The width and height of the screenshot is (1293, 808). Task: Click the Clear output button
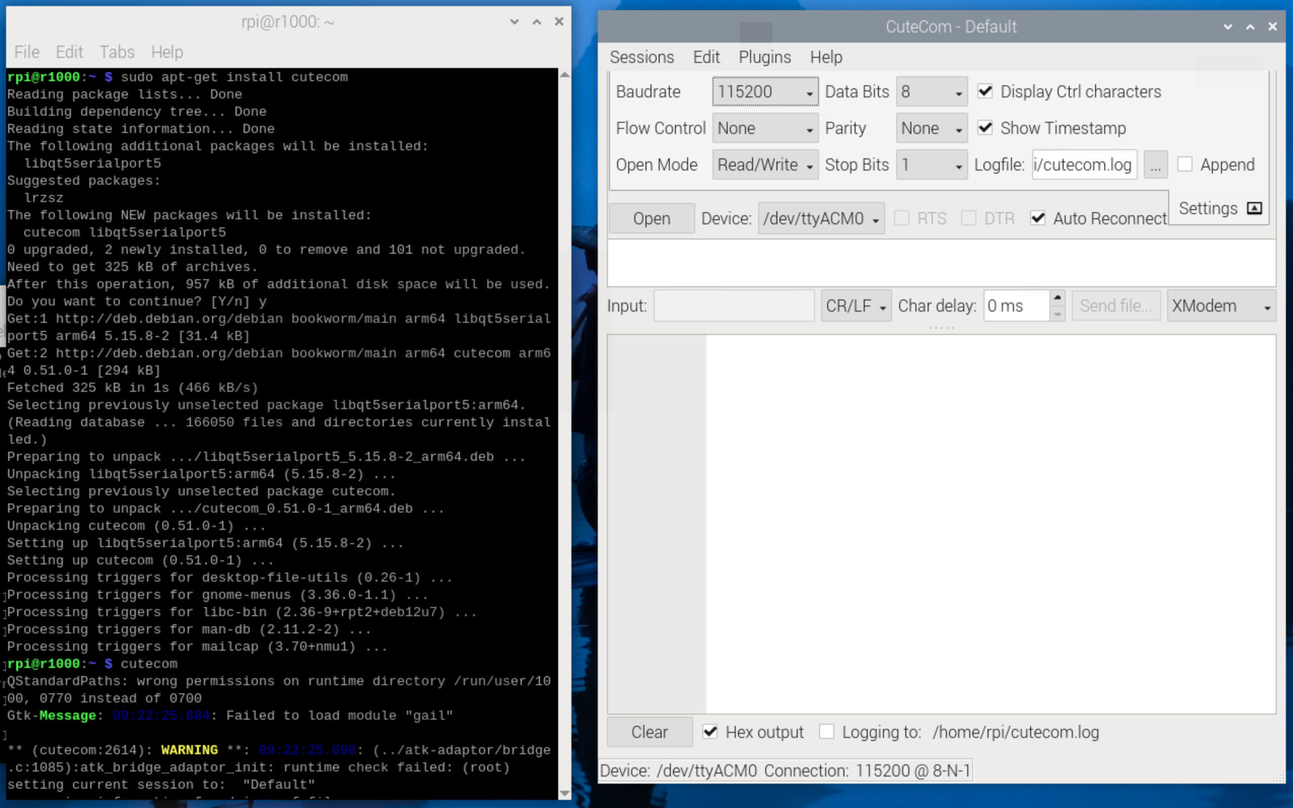(649, 731)
